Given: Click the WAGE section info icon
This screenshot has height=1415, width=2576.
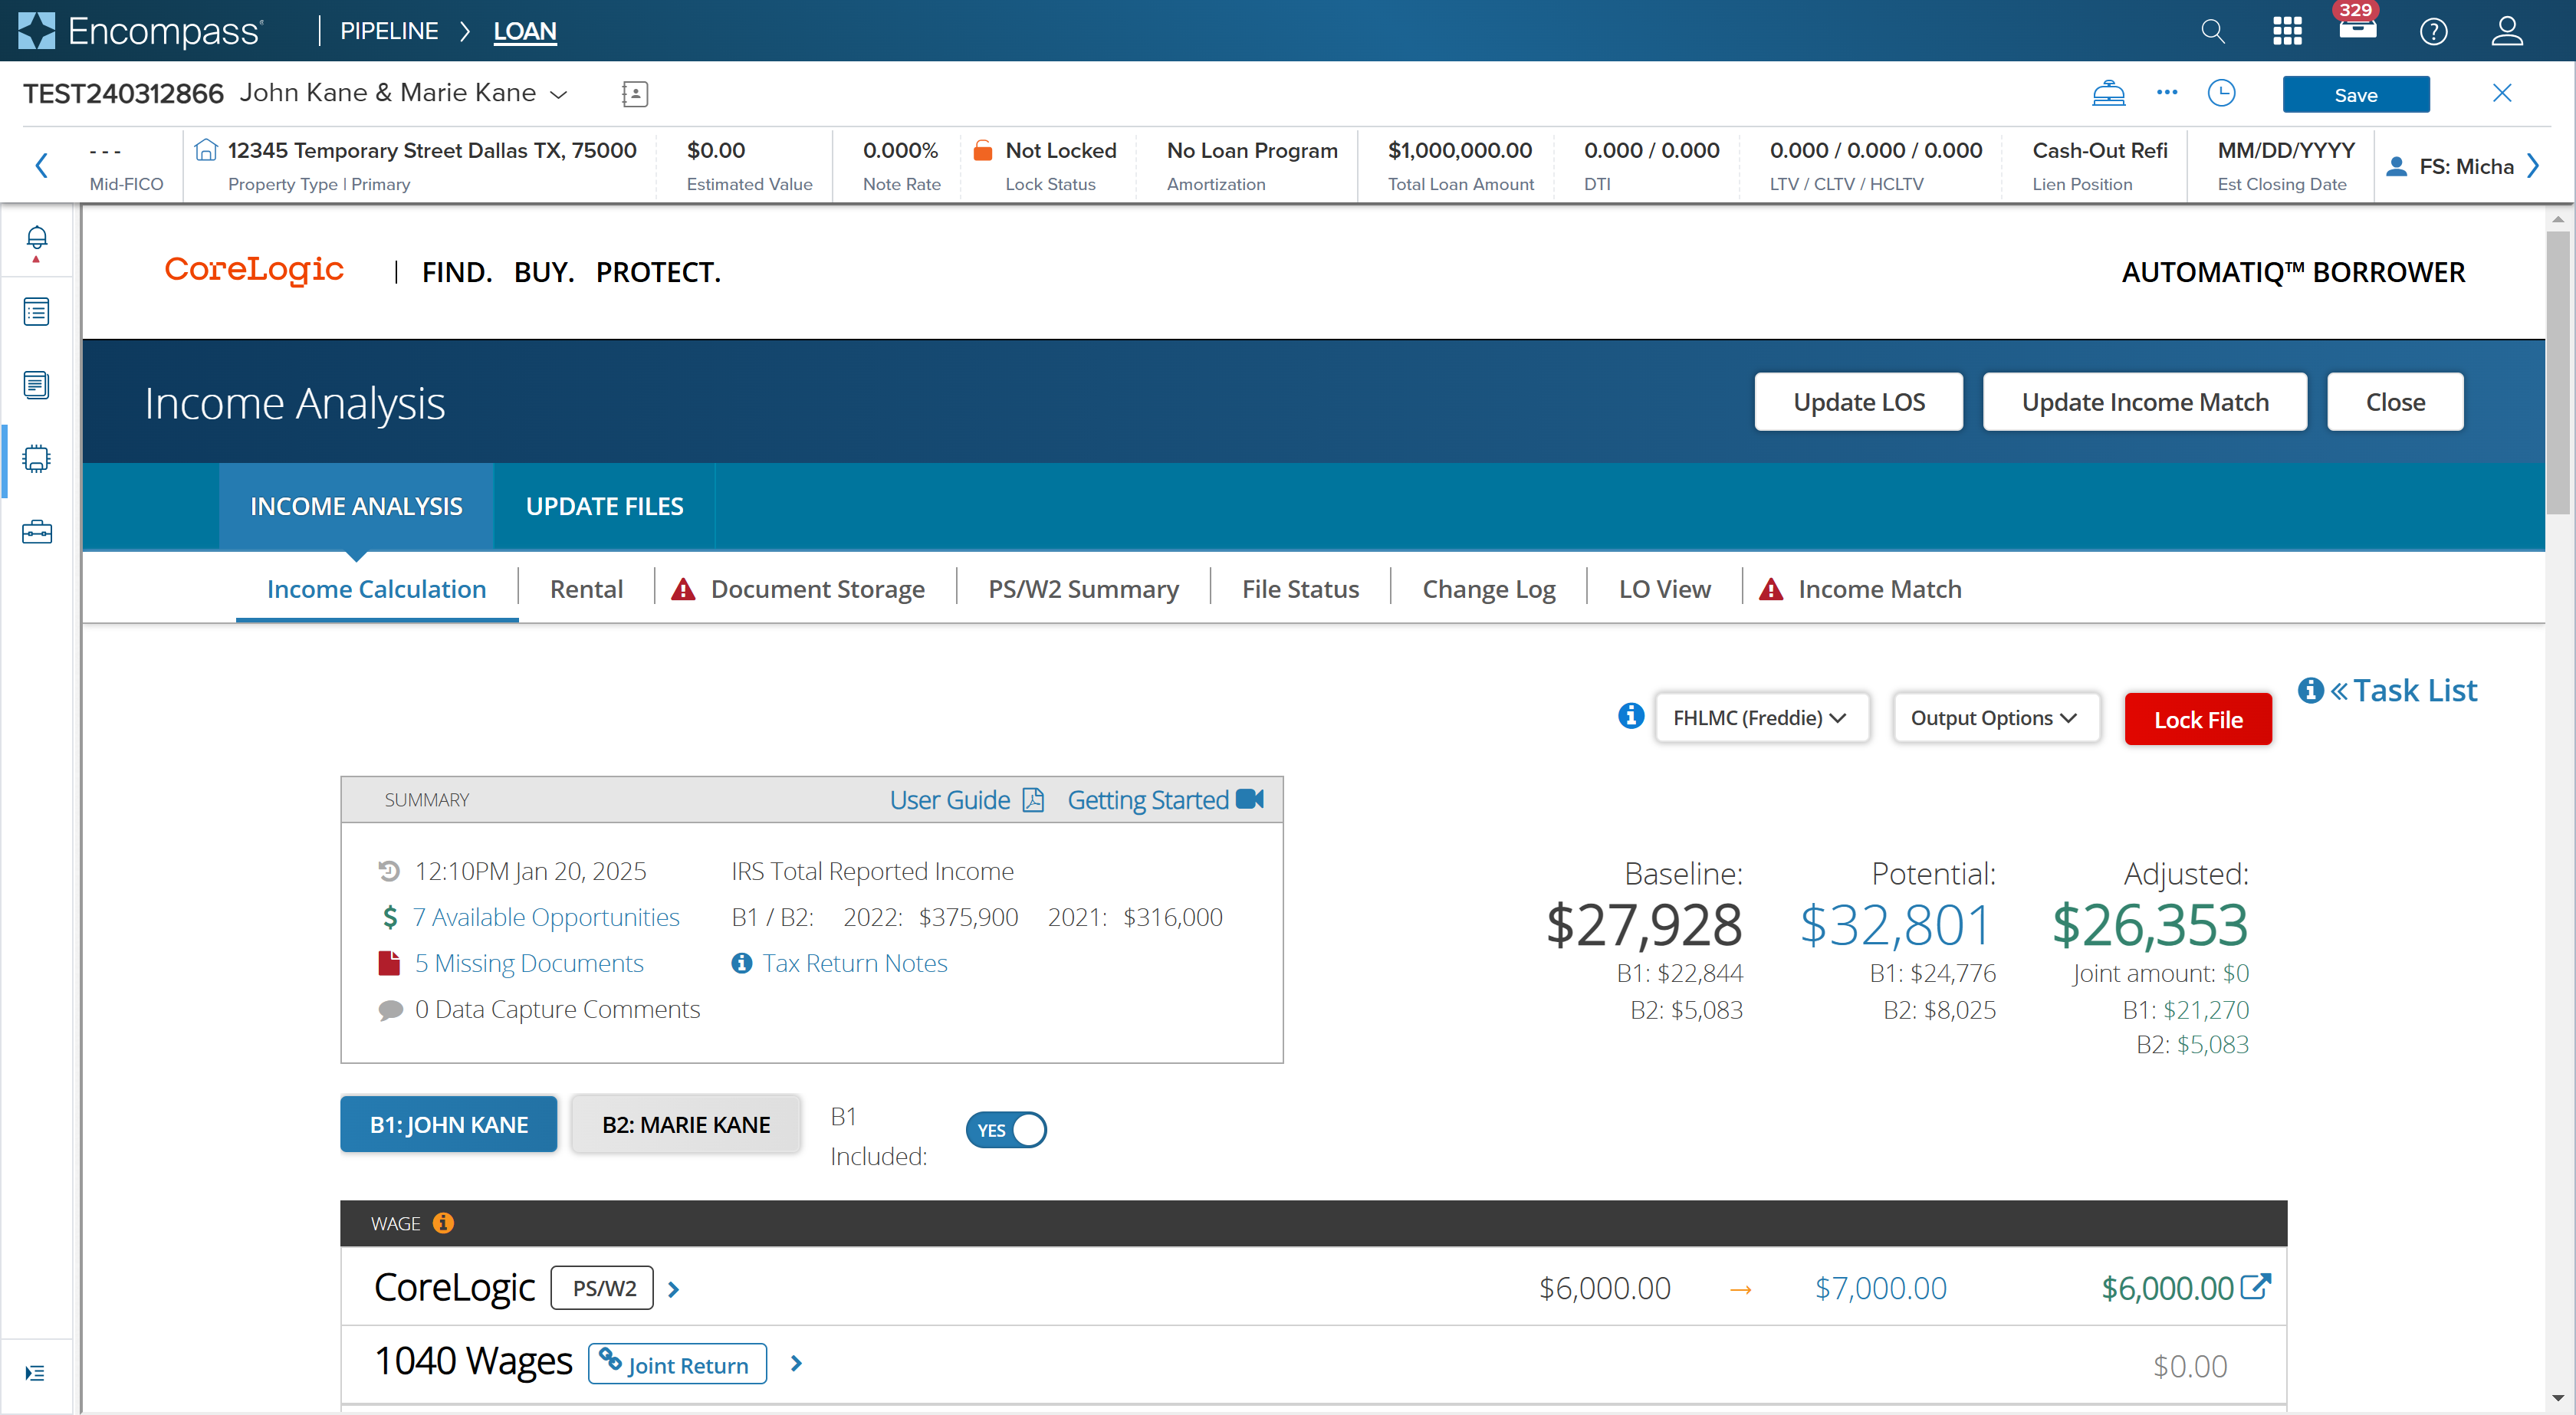Looking at the screenshot, I should 443,1223.
